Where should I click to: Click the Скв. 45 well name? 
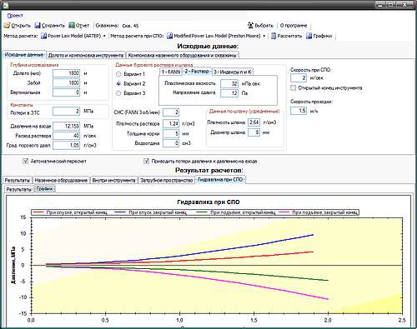click(130, 26)
